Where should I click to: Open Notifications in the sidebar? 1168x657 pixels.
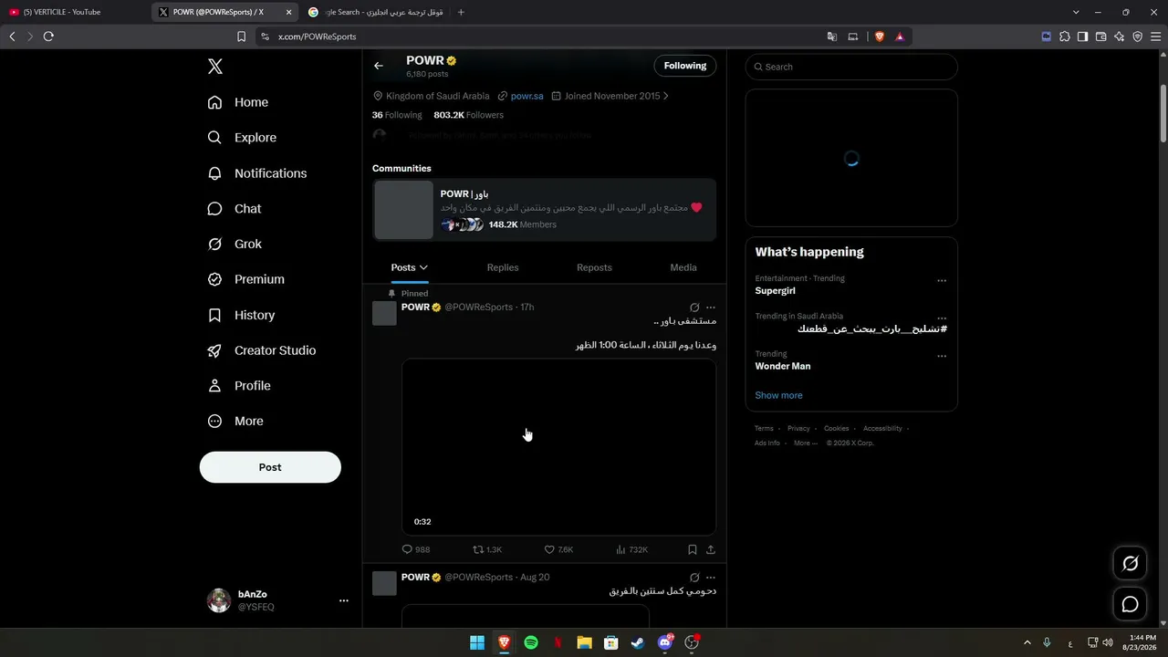coord(257,173)
